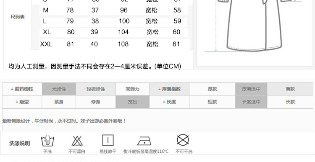315x162 pixels.
Task: Select size XXL in the size table
Action: 46,44
